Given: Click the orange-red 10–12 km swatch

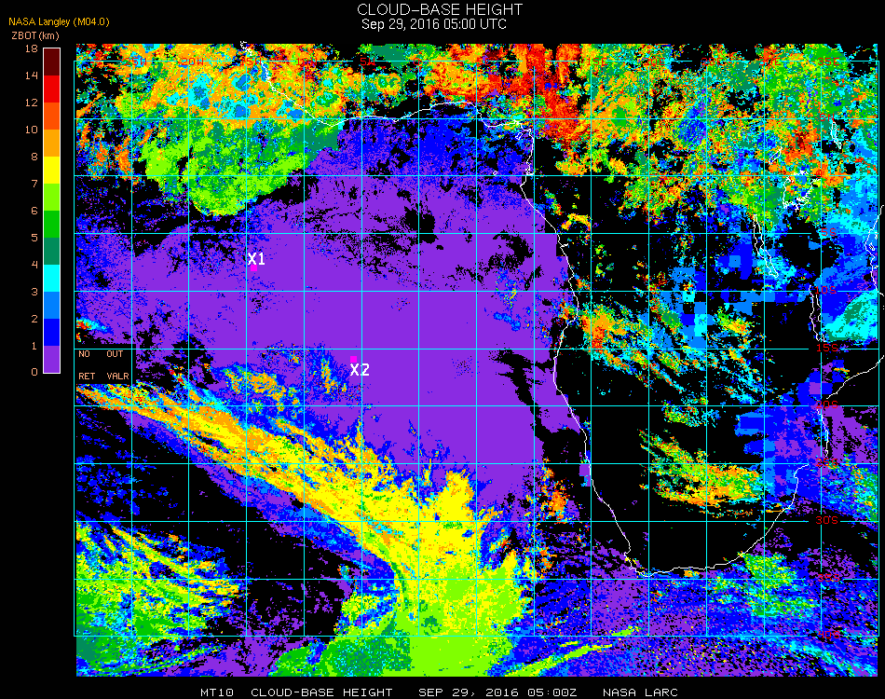Looking at the screenshot, I should coord(52,116).
